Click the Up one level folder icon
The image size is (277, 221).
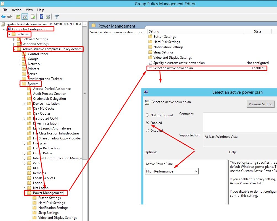coord(18,17)
